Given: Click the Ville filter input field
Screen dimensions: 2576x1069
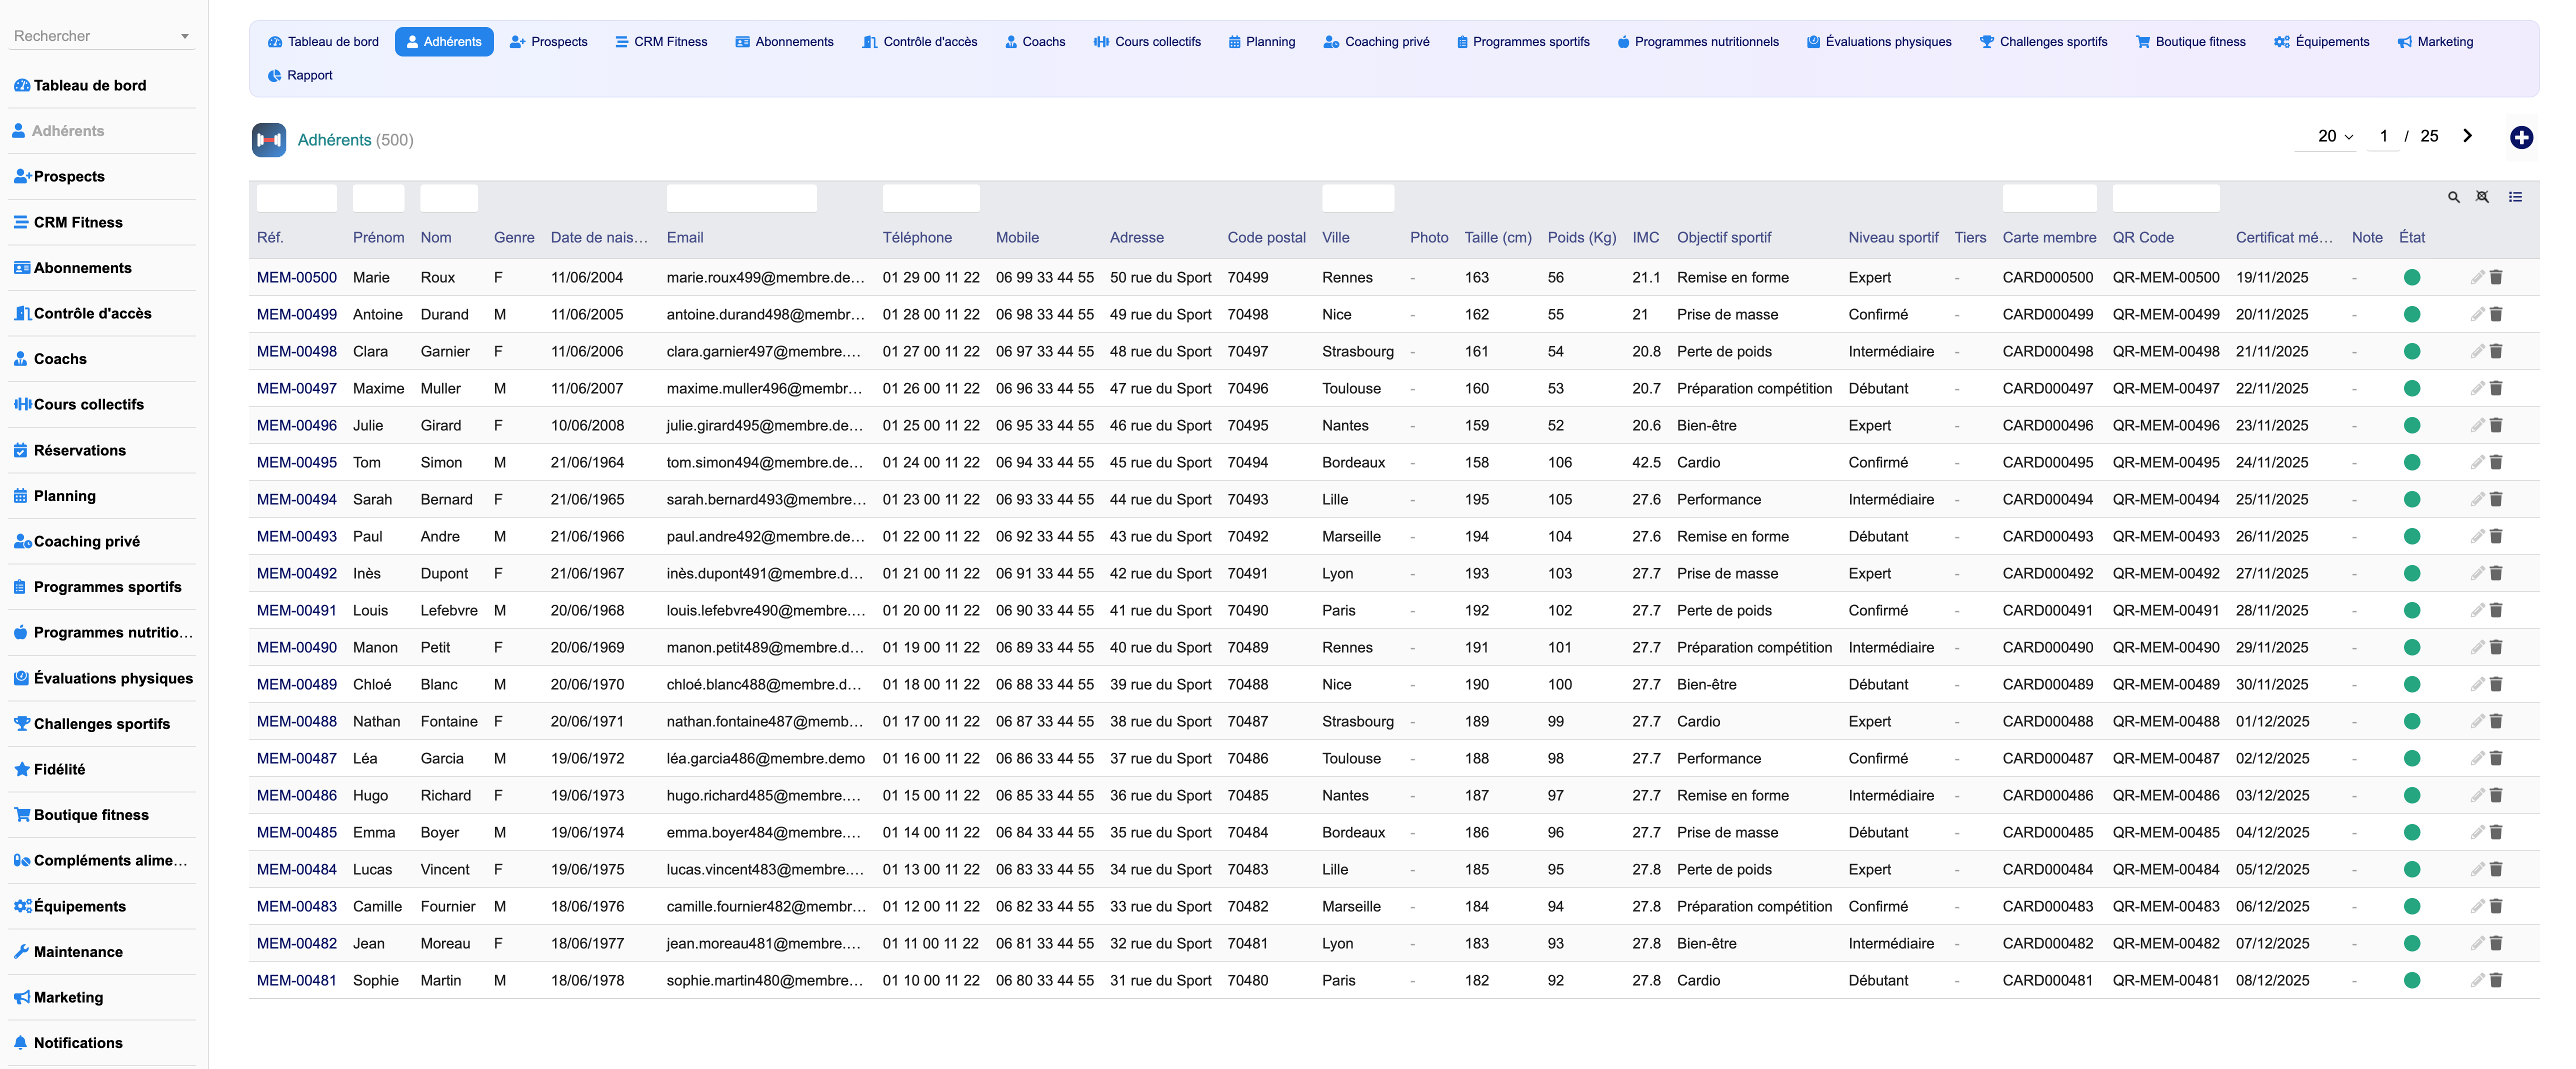Looking at the screenshot, I should pos(1357,198).
